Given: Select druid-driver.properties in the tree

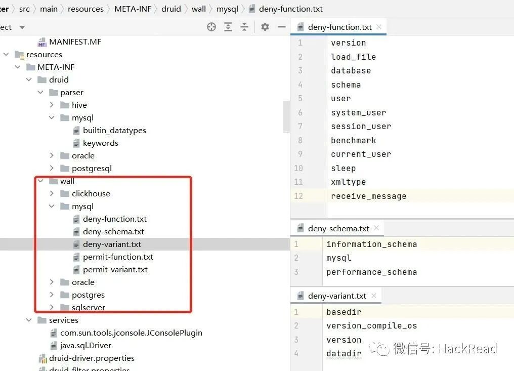Looking at the screenshot, I should pos(92,358).
